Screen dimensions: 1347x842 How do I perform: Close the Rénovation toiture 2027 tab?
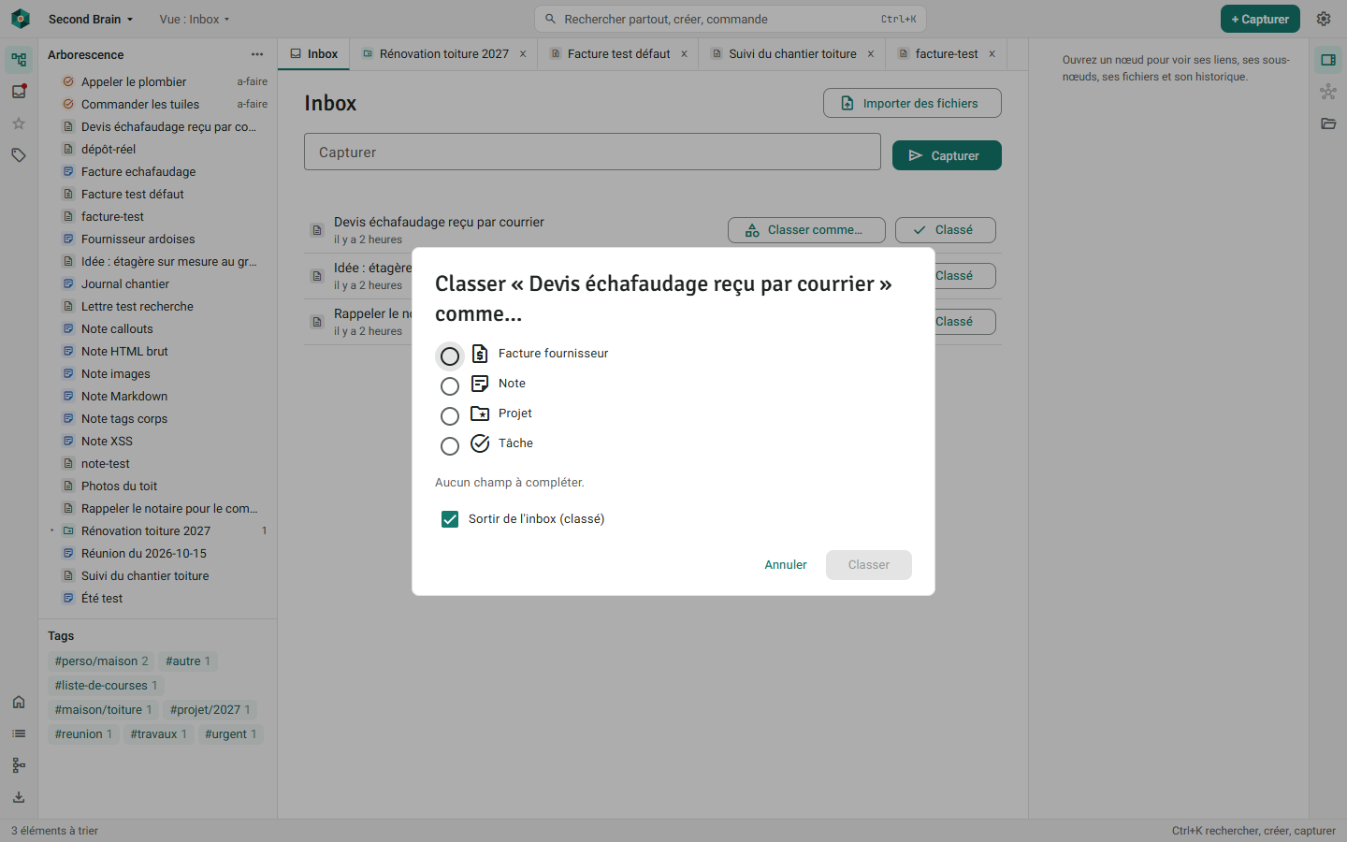point(523,54)
